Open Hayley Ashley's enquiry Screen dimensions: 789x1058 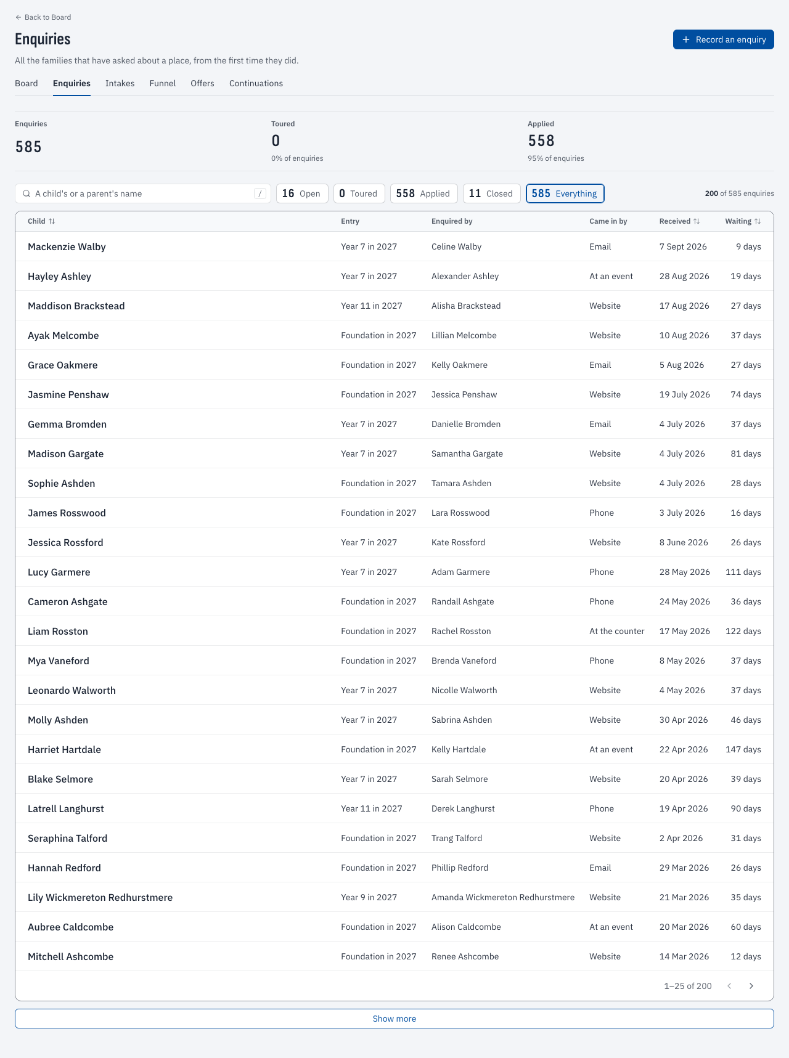[x=394, y=276]
